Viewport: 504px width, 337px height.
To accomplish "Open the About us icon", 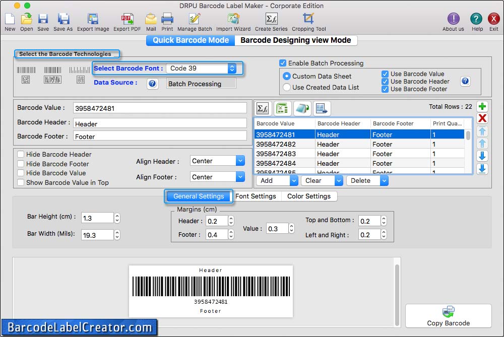I will (453, 19).
